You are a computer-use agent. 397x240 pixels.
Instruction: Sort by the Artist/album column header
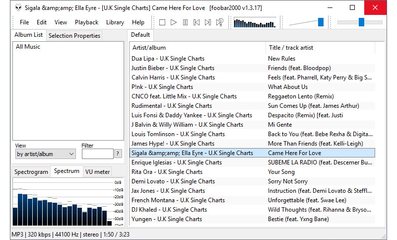coord(198,48)
